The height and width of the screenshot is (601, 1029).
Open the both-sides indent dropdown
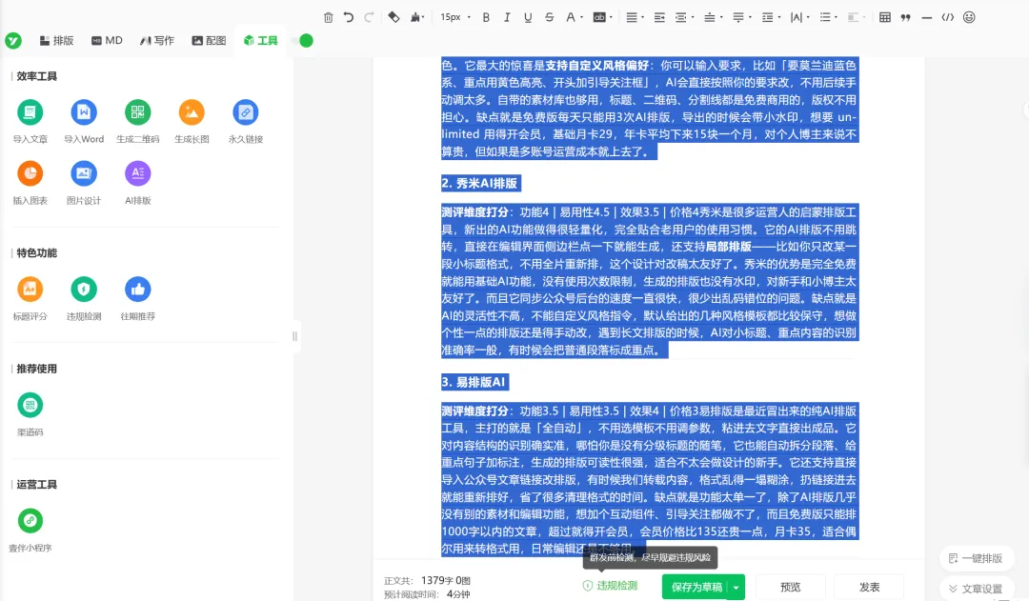tap(684, 18)
